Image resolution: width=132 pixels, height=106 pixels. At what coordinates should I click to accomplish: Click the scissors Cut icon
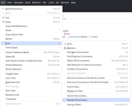pyautogui.click(x=3, y=18)
